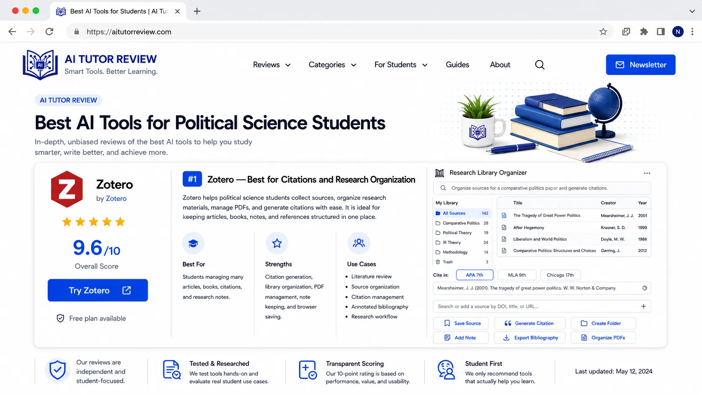Click the Organize PDFs button
The width and height of the screenshot is (702, 395).
pos(603,337)
